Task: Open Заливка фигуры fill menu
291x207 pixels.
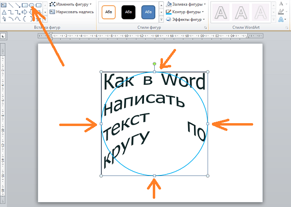Action: click(186, 4)
